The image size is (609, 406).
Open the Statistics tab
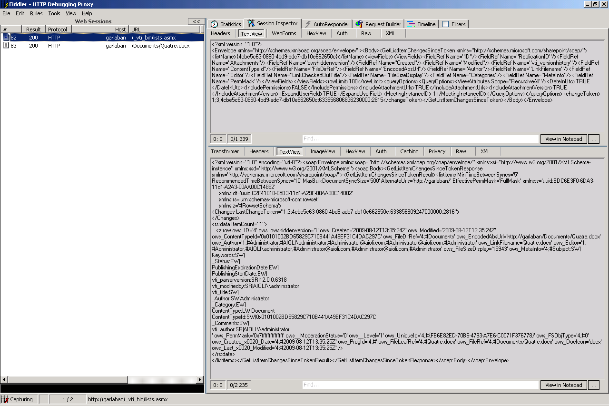(x=226, y=24)
